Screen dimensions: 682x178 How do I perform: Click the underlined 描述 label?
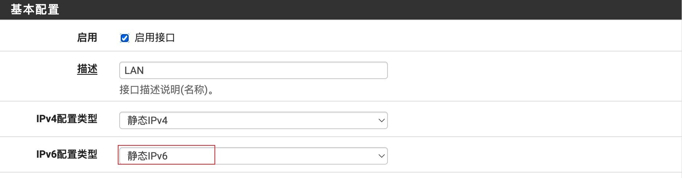point(87,69)
